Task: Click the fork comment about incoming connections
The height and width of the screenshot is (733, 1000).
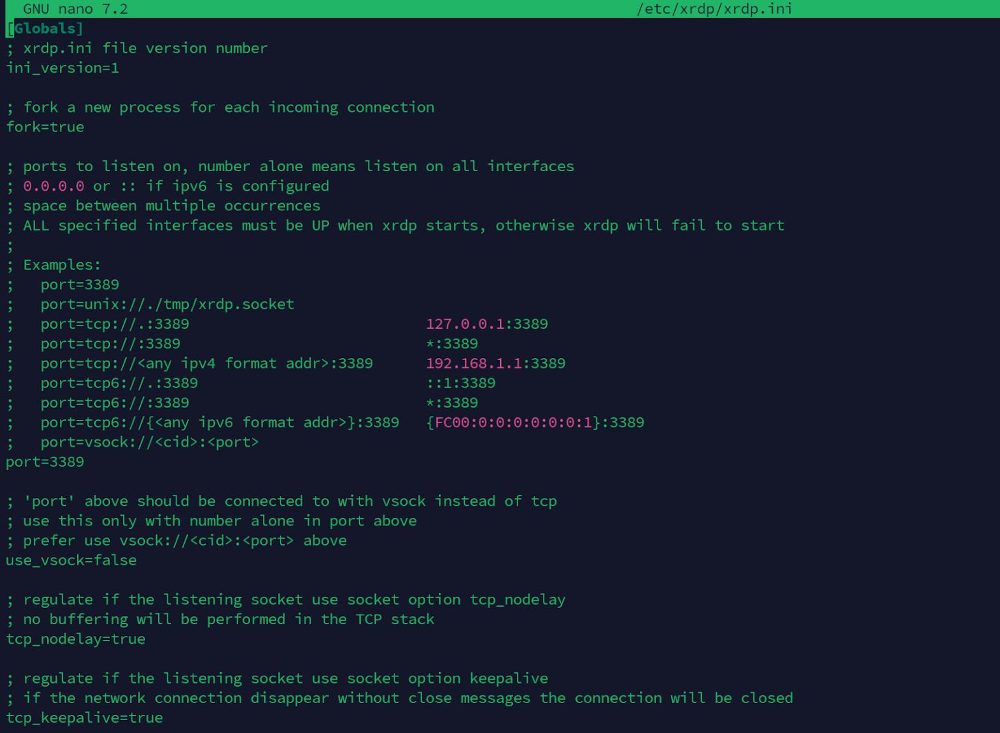Action: [x=221, y=107]
